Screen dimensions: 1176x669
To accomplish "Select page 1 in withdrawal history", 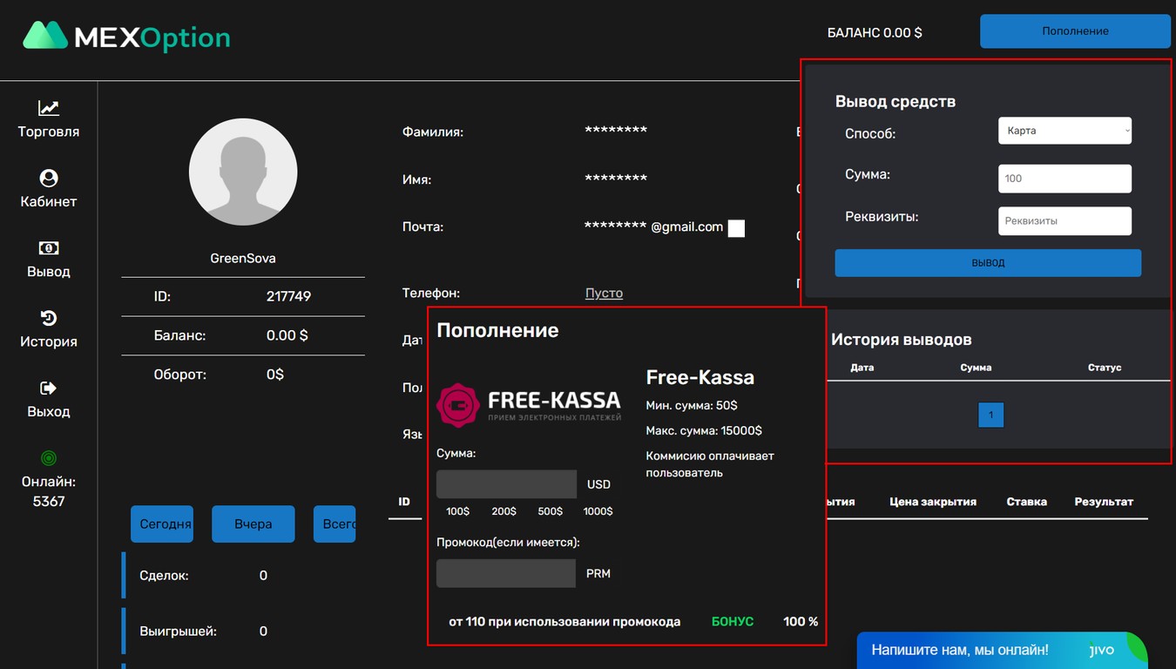I will click(x=991, y=415).
